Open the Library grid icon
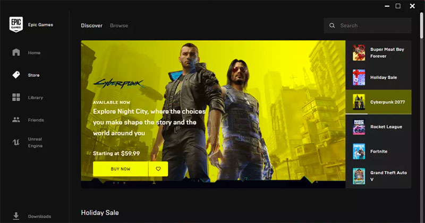The height and width of the screenshot is (223, 425). pyautogui.click(x=16, y=97)
